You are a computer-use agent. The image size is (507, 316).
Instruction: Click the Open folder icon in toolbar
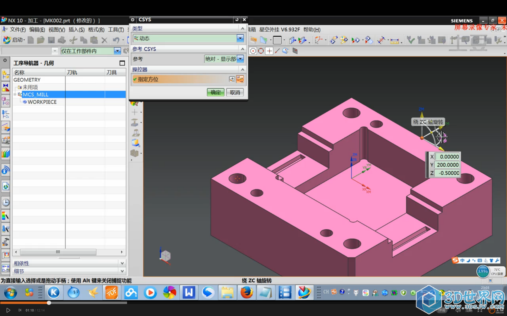coord(41,40)
